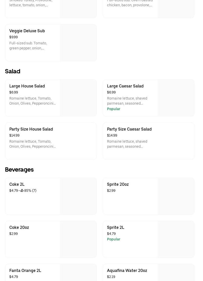Click the Salad section heading
This screenshot has width=203, height=281.
coord(13,71)
